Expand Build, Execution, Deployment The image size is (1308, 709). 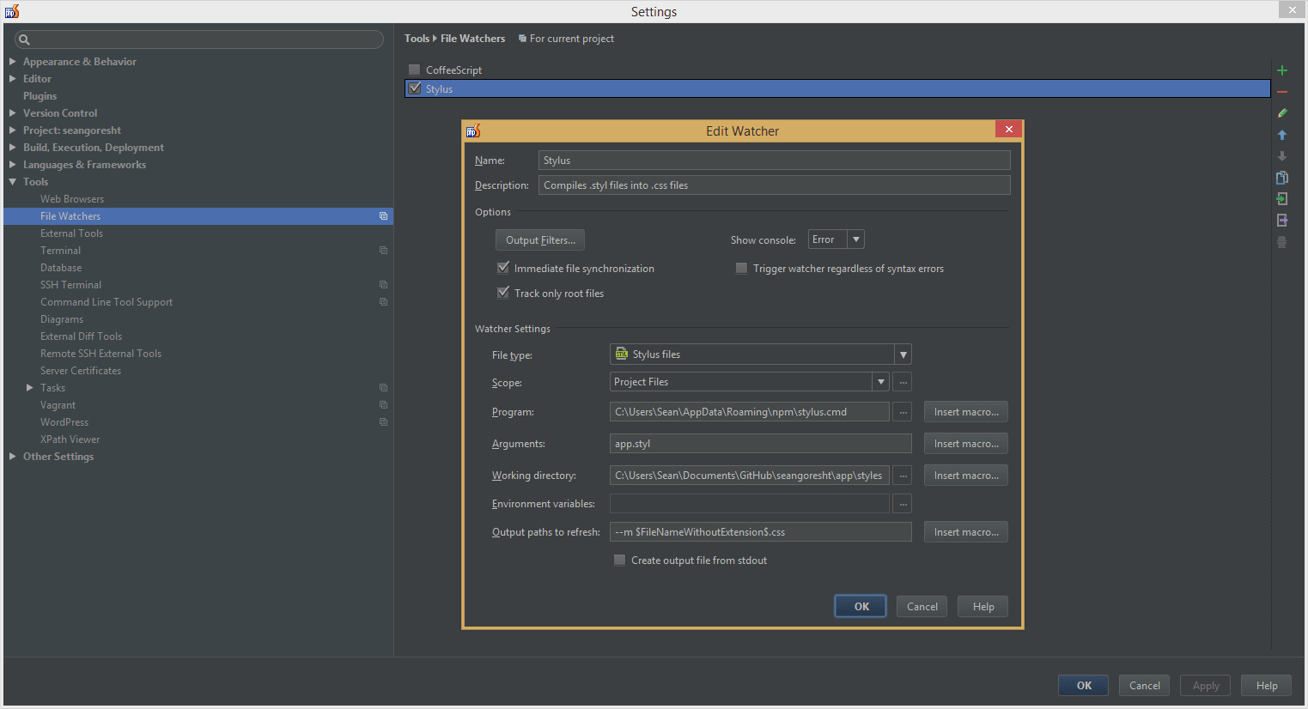click(x=12, y=148)
